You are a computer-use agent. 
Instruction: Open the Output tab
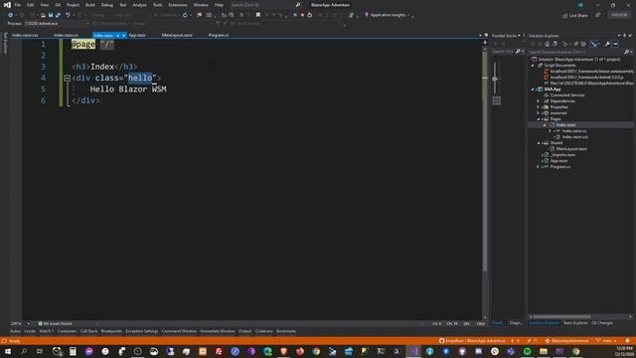click(x=245, y=331)
